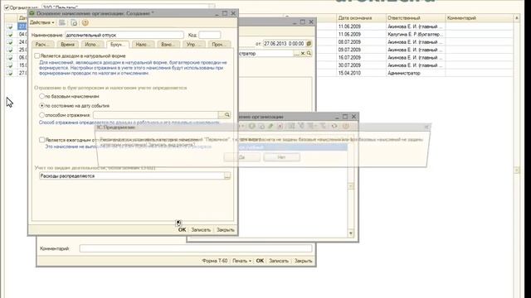
Task: Click Закрыть in the accrual creation window
Action: pyautogui.click(x=226, y=230)
